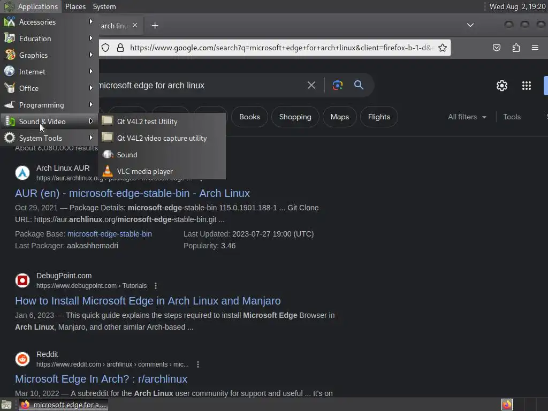The width and height of the screenshot is (548, 411).
Task: Open AUR microsoft-edge-stable-bin result
Action: [132, 193]
